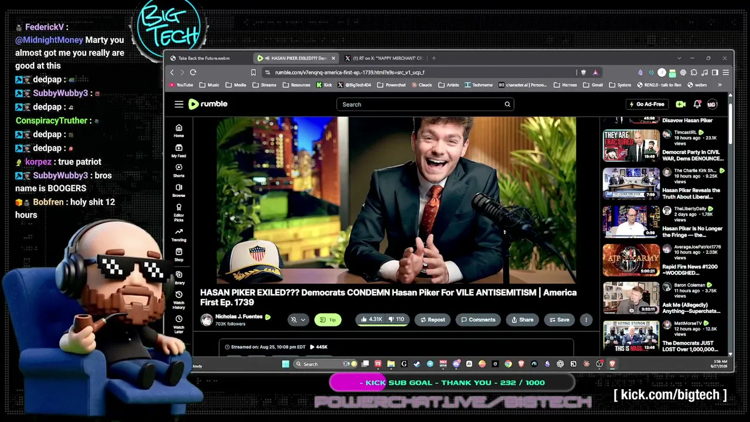This screenshot has height=422, width=750.
Task: Like the video with thumbs up
Action: click(x=371, y=320)
